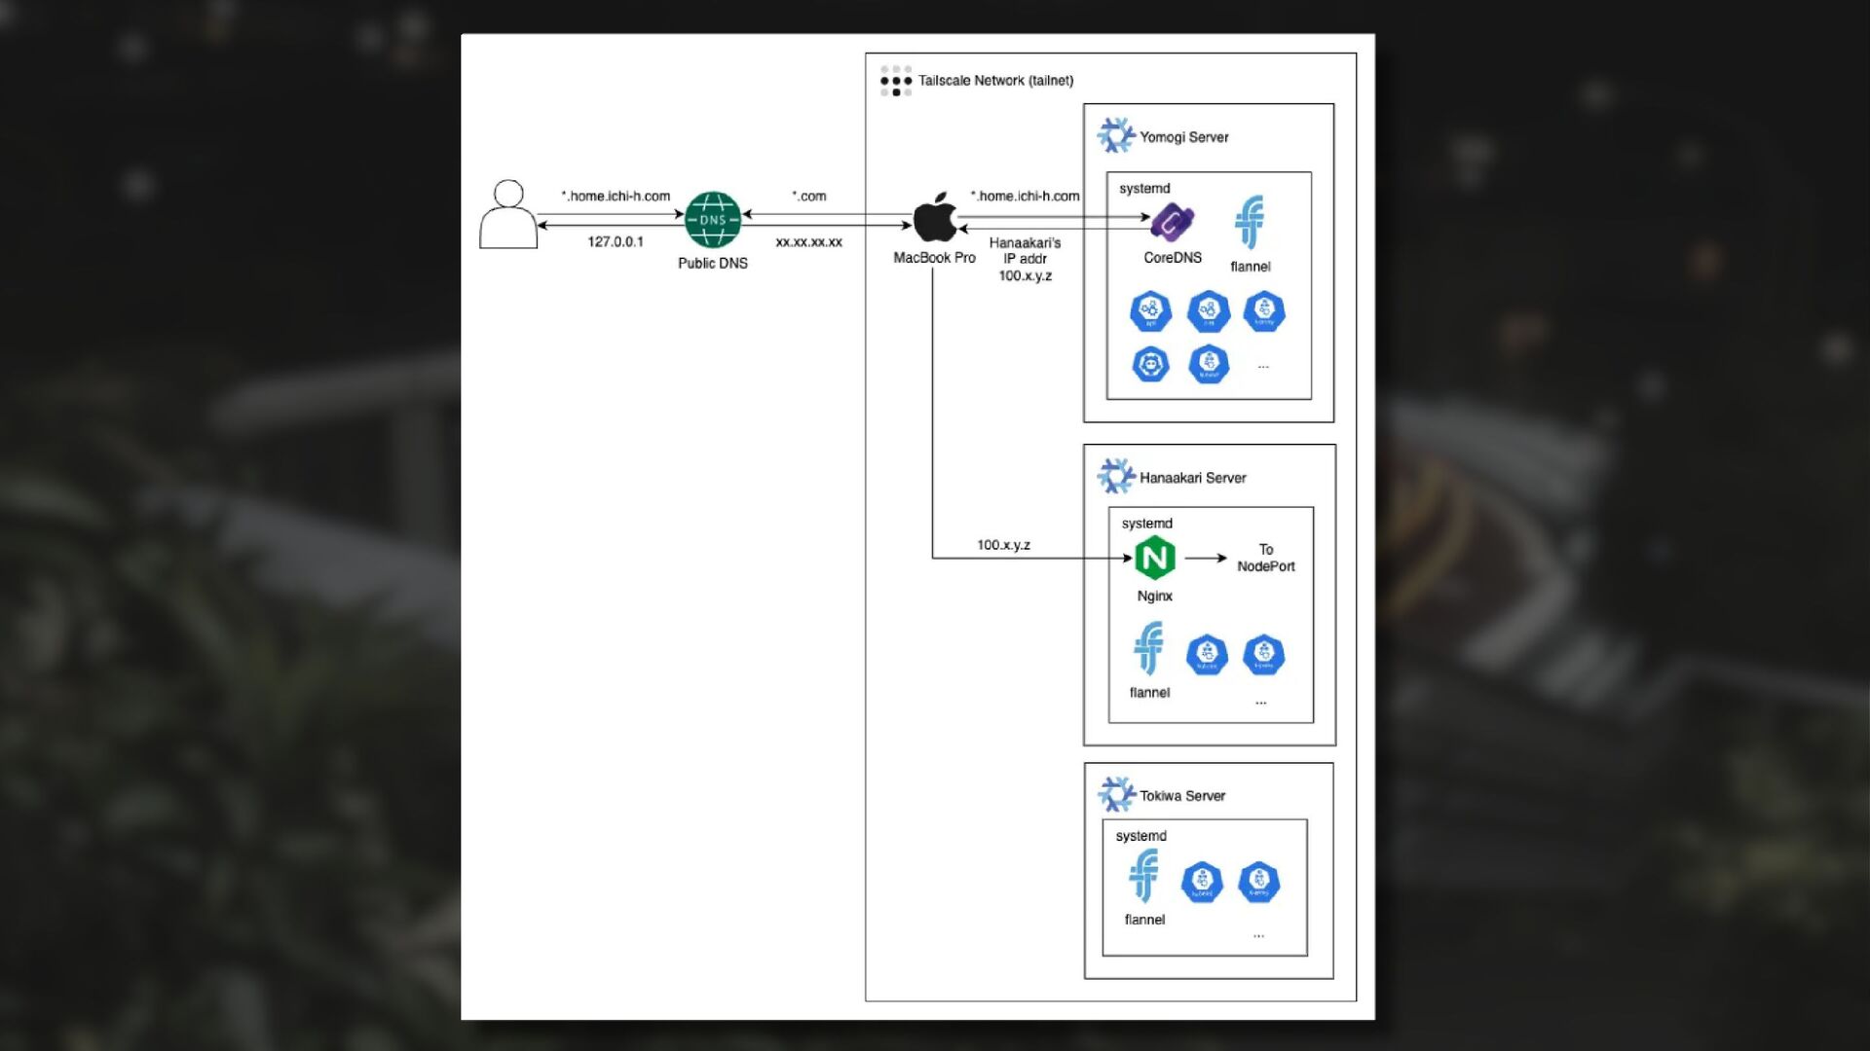Select the Apple MacBook Pro icon
Screen dimensions: 1870x1051
934,218
